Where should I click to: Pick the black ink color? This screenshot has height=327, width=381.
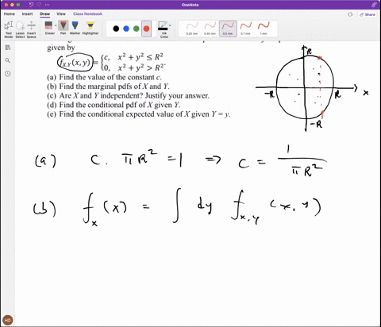coord(116,29)
